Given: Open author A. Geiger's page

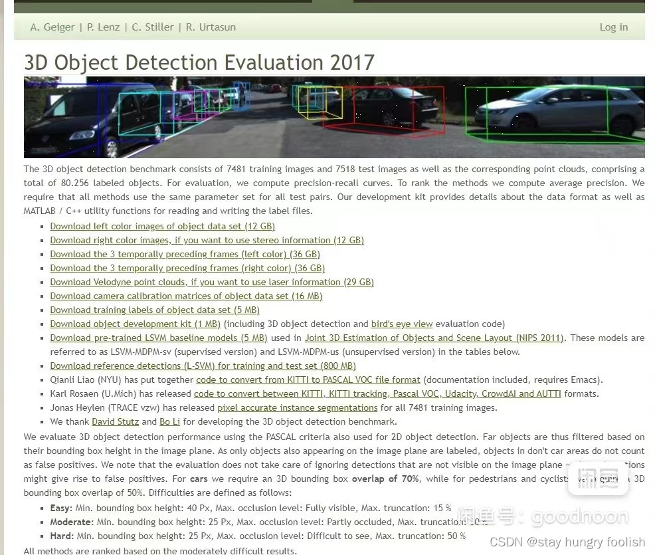Looking at the screenshot, I should click(x=52, y=27).
